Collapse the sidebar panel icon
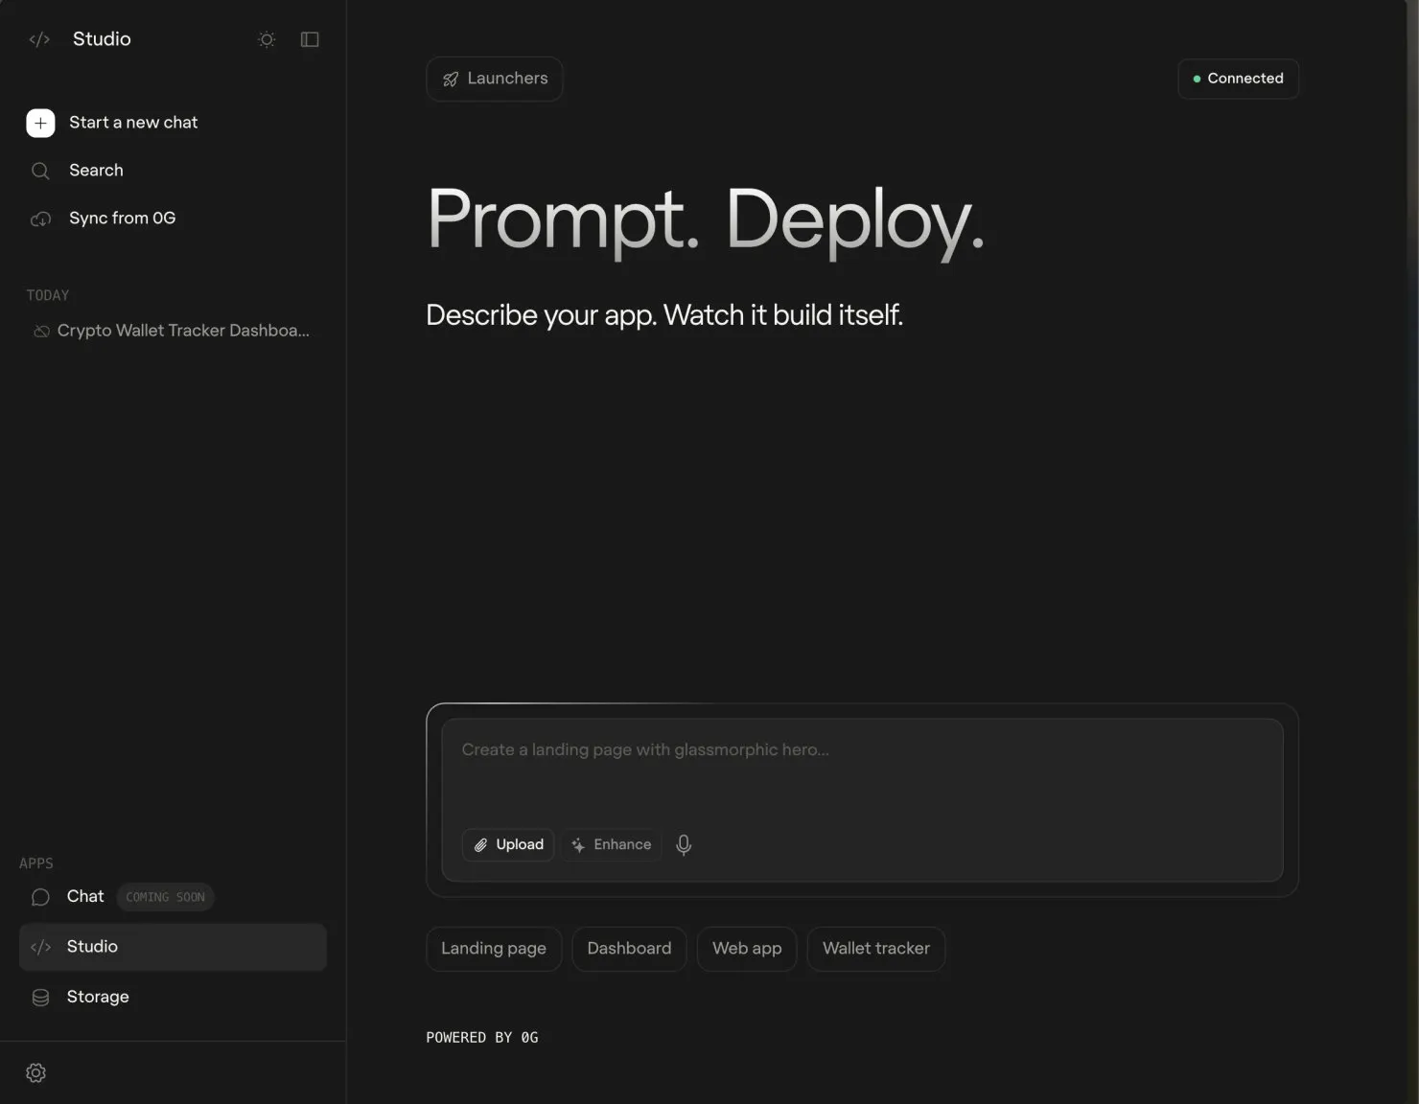Viewport: 1419px width, 1104px height. point(310,39)
